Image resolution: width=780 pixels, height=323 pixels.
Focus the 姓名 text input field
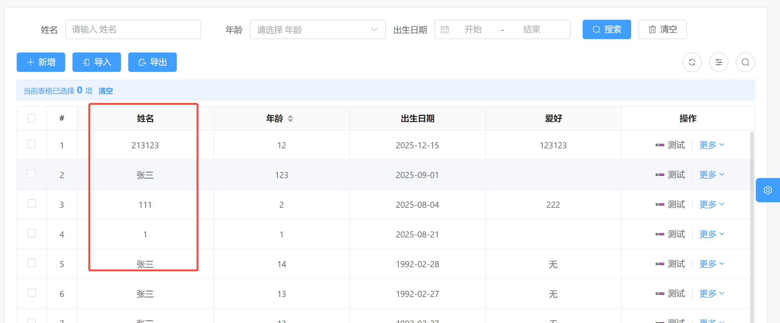coord(133,29)
